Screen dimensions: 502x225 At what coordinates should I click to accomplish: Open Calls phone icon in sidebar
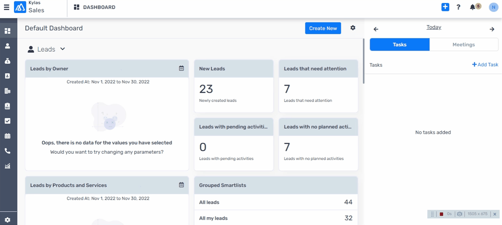[x=7, y=151]
